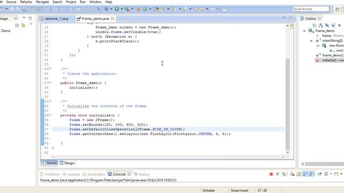Toggle Hide Non-Public Members green dot in Outline
This screenshot has height=193, width=344.
pos(339,25)
